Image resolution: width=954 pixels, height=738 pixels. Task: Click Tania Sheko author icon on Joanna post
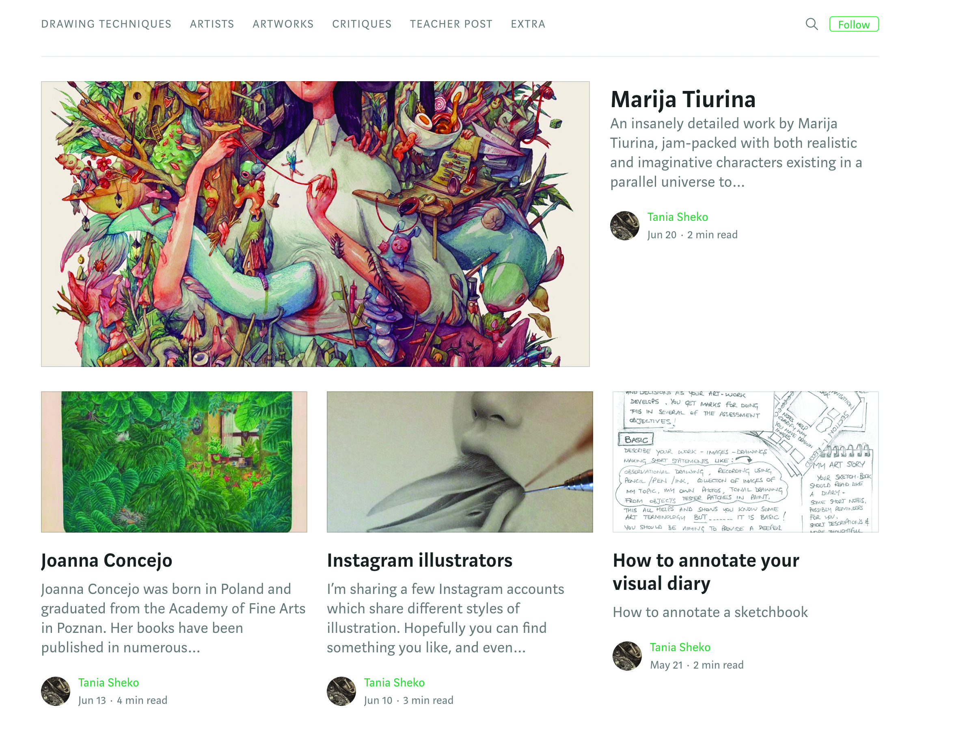point(55,690)
